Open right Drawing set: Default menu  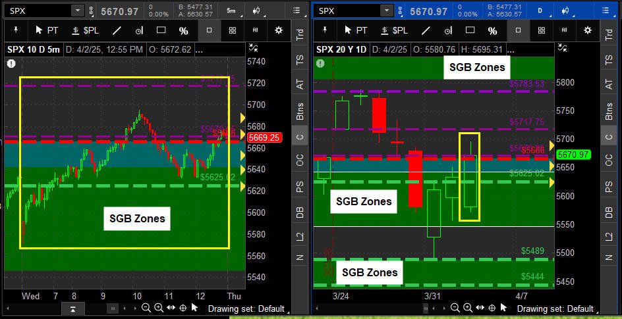tap(557, 308)
